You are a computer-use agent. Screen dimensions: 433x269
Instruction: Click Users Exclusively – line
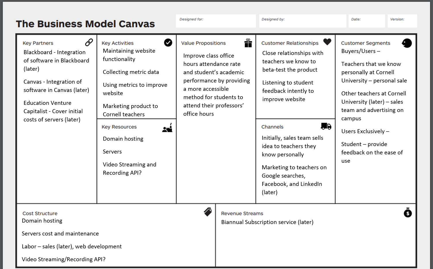pyautogui.click(x=365, y=131)
